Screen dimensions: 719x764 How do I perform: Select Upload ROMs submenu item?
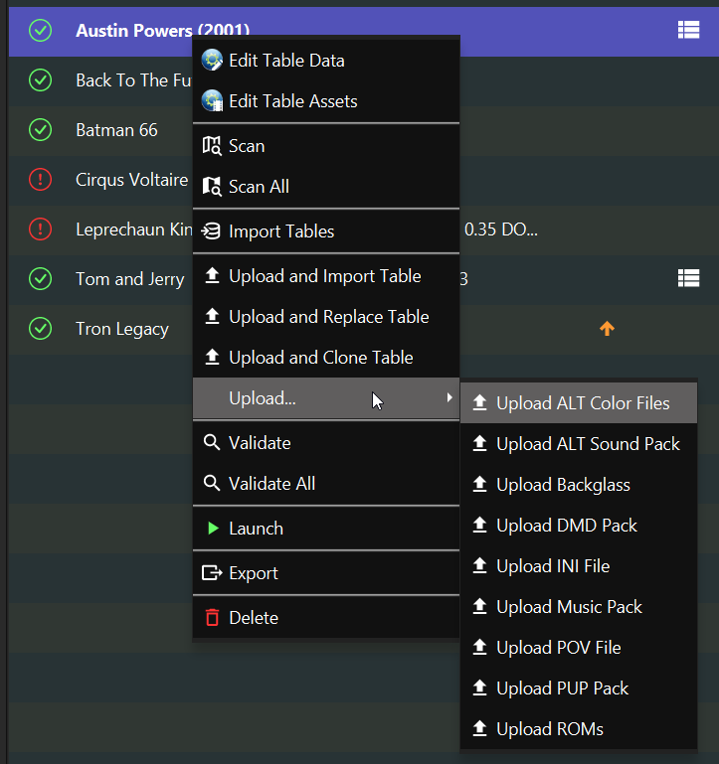(579, 729)
